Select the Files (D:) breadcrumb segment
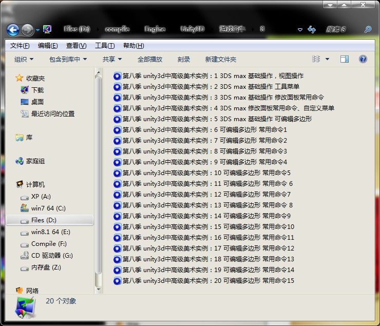This screenshot has width=380, height=326. (x=77, y=29)
